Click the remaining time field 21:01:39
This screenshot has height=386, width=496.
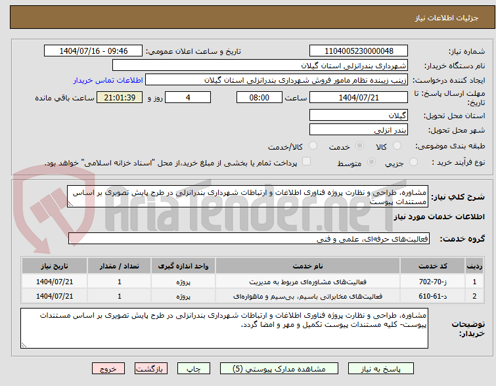tap(120, 97)
